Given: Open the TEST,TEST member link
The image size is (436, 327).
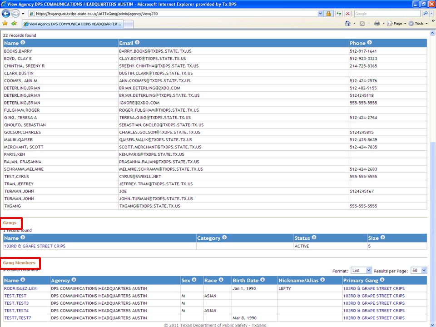Looking at the screenshot, I should click(x=15, y=296).
